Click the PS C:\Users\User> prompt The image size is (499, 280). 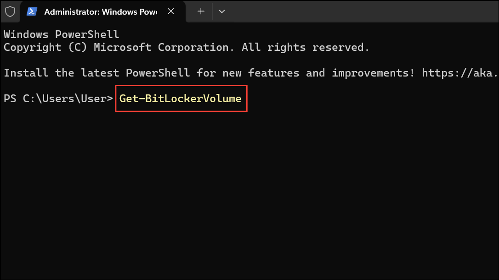point(58,99)
